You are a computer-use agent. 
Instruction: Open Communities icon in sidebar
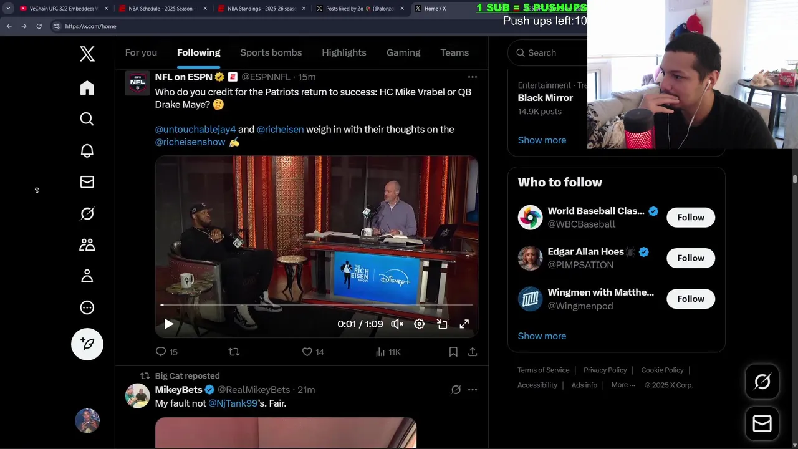(87, 245)
